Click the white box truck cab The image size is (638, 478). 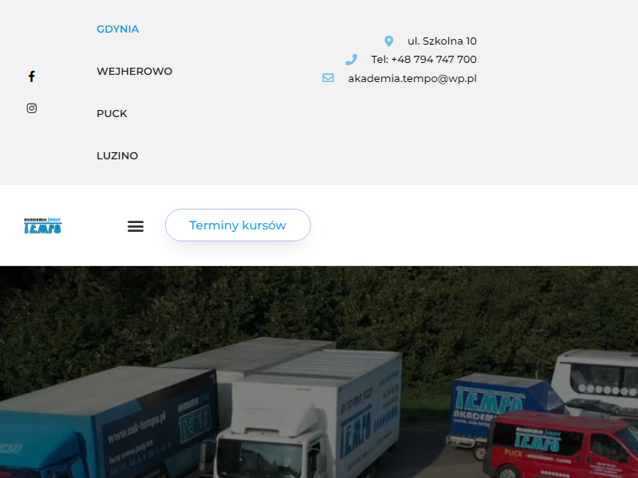click(266, 443)
